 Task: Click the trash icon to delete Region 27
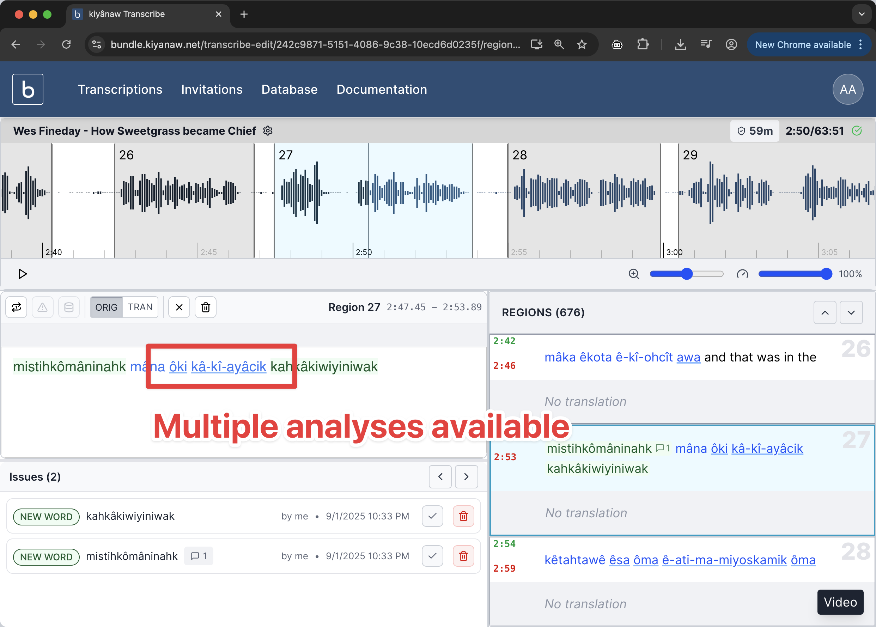click(205, 307)
